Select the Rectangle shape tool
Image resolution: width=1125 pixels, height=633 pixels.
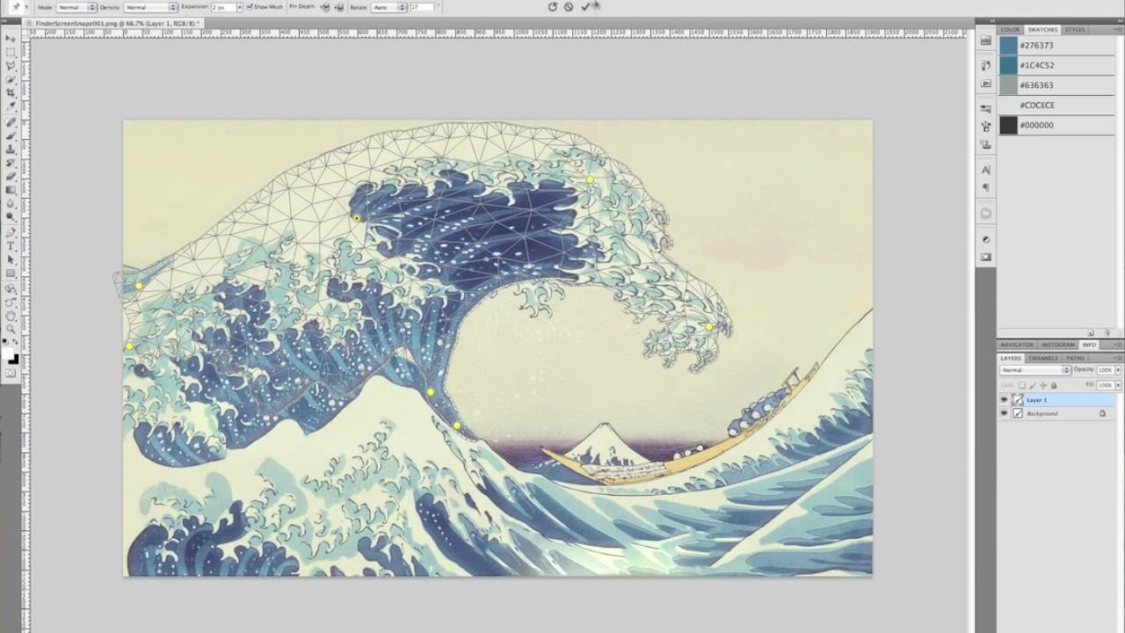(11, 273)
